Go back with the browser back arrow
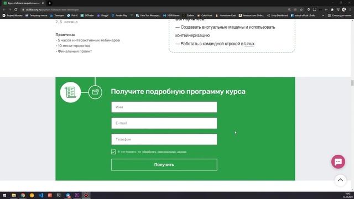Viewport: 354px width, 199px height. [x=4, y=10]
